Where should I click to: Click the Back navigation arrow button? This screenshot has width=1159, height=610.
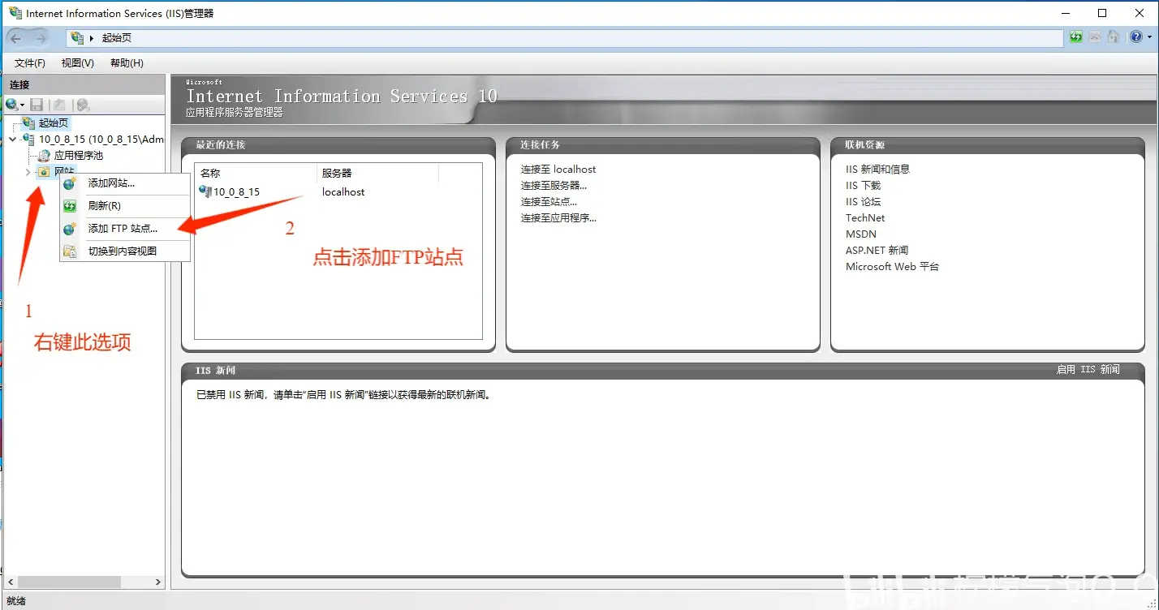[x=16, y=38]
